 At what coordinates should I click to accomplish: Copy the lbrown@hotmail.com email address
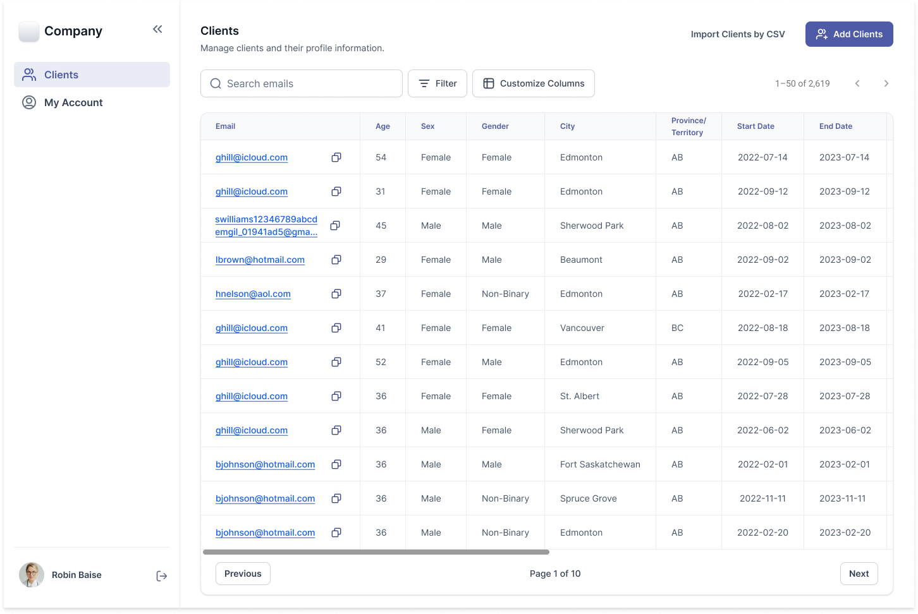click(x=336, y=260)
